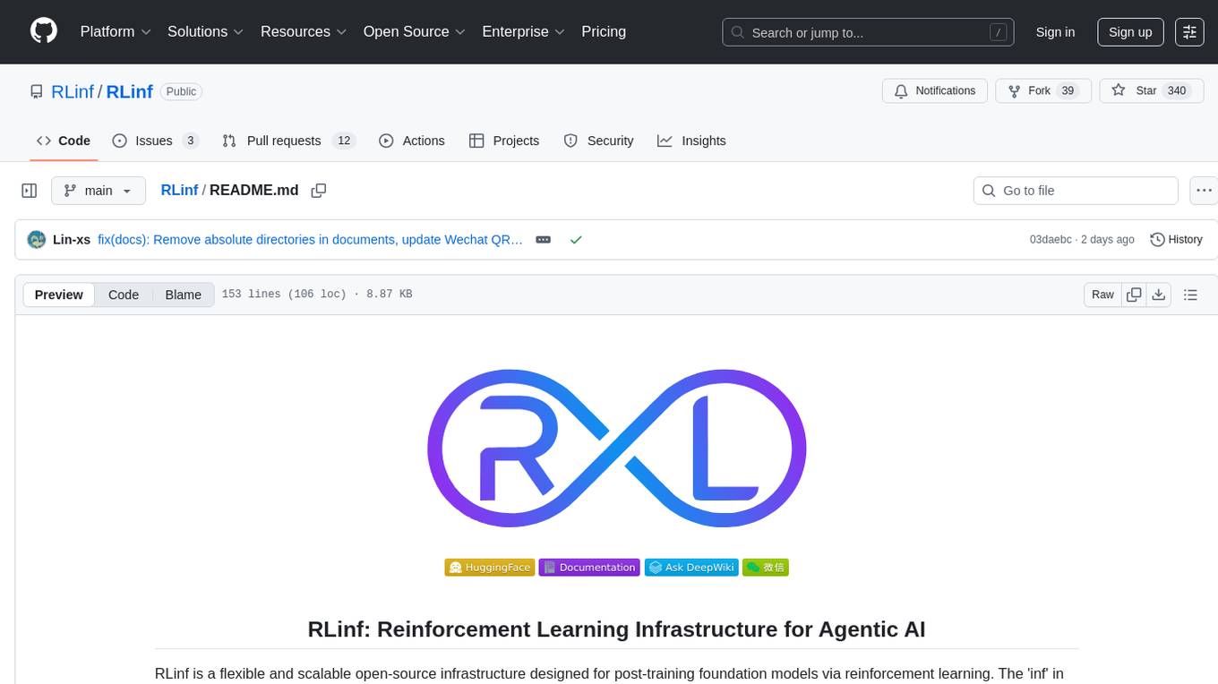Select the Blame view toggle
The image size is (1218, 684).
tap(183, 295)
